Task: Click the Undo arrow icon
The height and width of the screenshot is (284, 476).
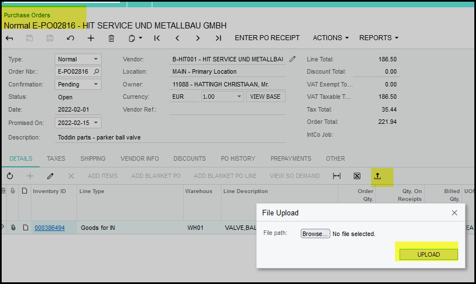Action: (70, 38)
